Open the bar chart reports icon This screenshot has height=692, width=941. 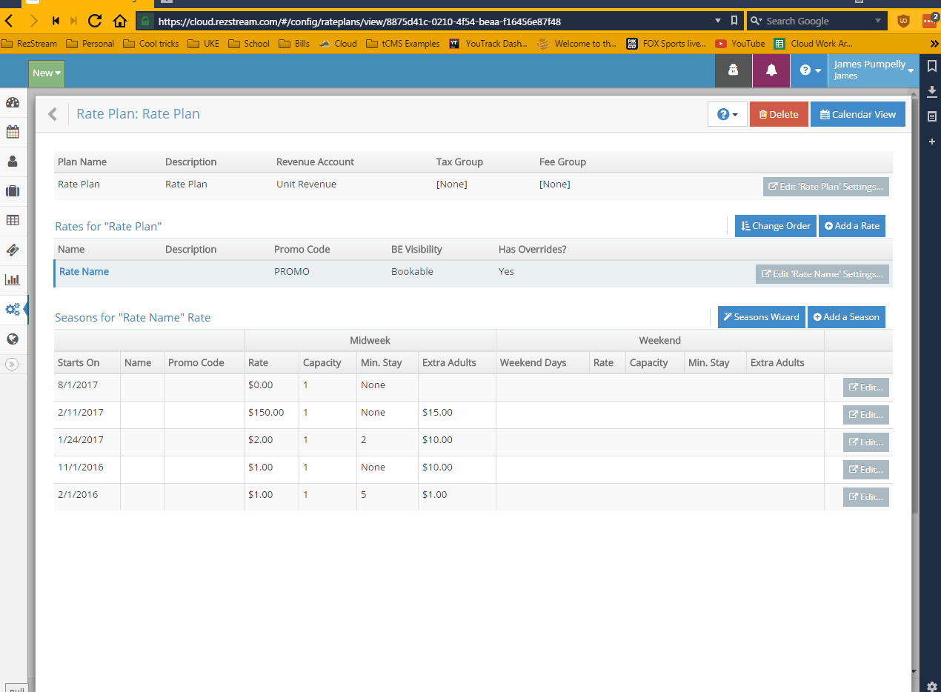click(x=13, y=280)
